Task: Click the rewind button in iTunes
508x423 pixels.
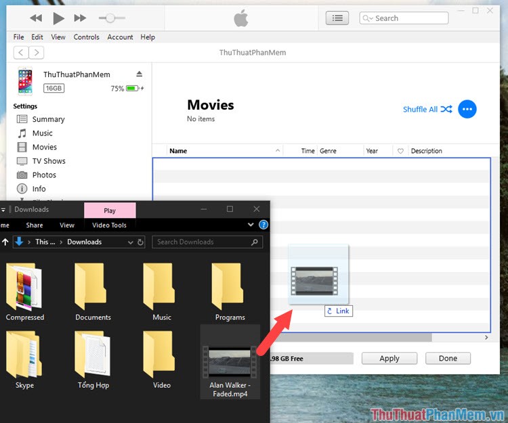Action: click(36, 18)
